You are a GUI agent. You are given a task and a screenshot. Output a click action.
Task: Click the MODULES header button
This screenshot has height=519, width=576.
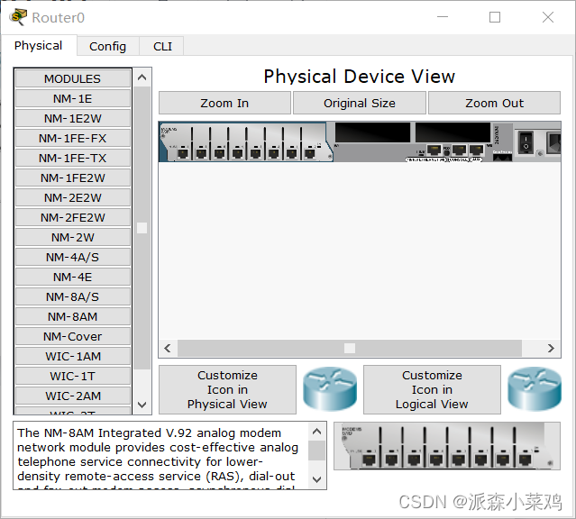73,78
